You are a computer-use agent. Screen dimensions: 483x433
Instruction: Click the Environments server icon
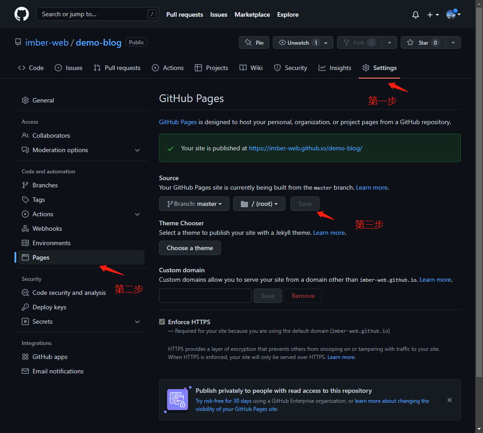(x=25, y=243)
